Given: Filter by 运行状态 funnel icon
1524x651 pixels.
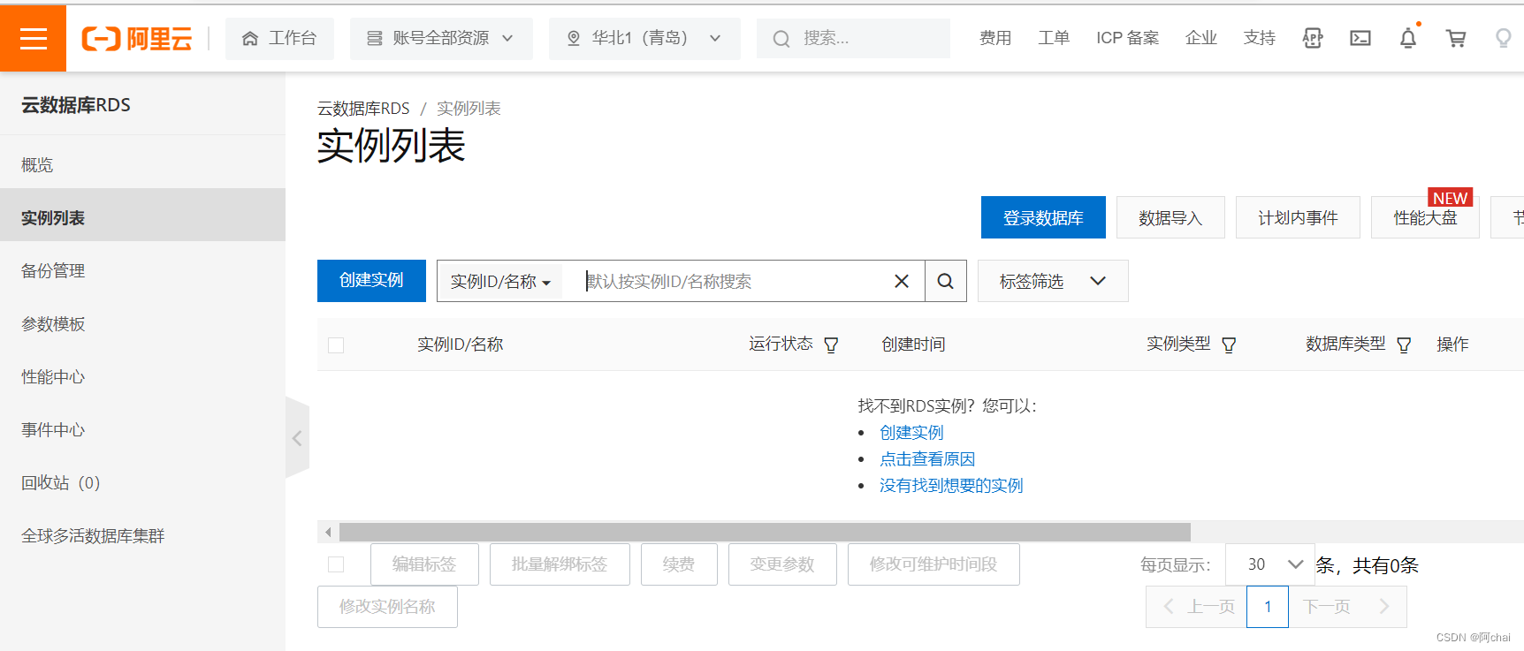Looking at the screenshot, I should pos(831,344).
